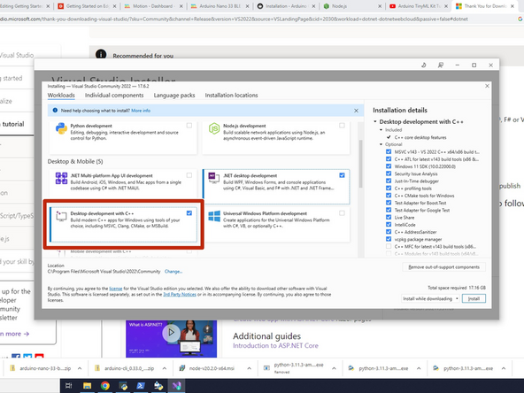Check the Universal Windows Platform development checkbox
Image resolution: width=524 pixels, height=393 pixels.
coord(342,212)
